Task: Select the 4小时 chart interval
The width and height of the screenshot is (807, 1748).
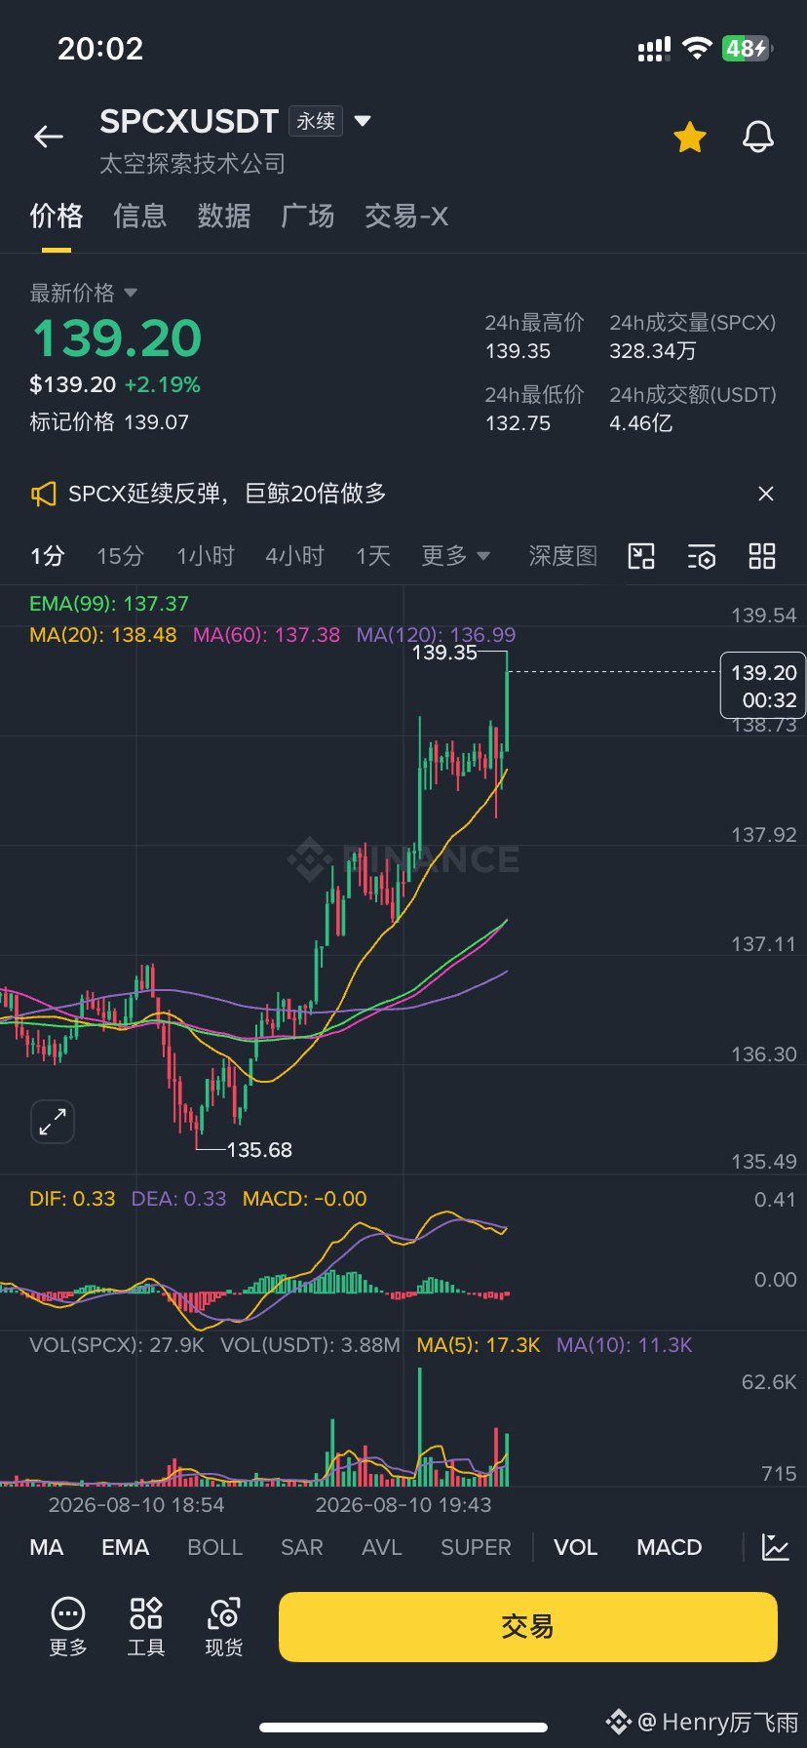Action: (x=294, y=556)
